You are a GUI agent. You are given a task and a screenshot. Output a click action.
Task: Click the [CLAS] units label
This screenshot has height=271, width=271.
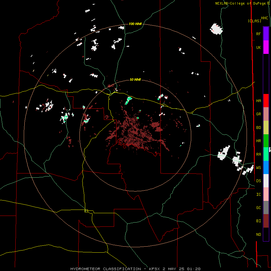coord(254,21)
